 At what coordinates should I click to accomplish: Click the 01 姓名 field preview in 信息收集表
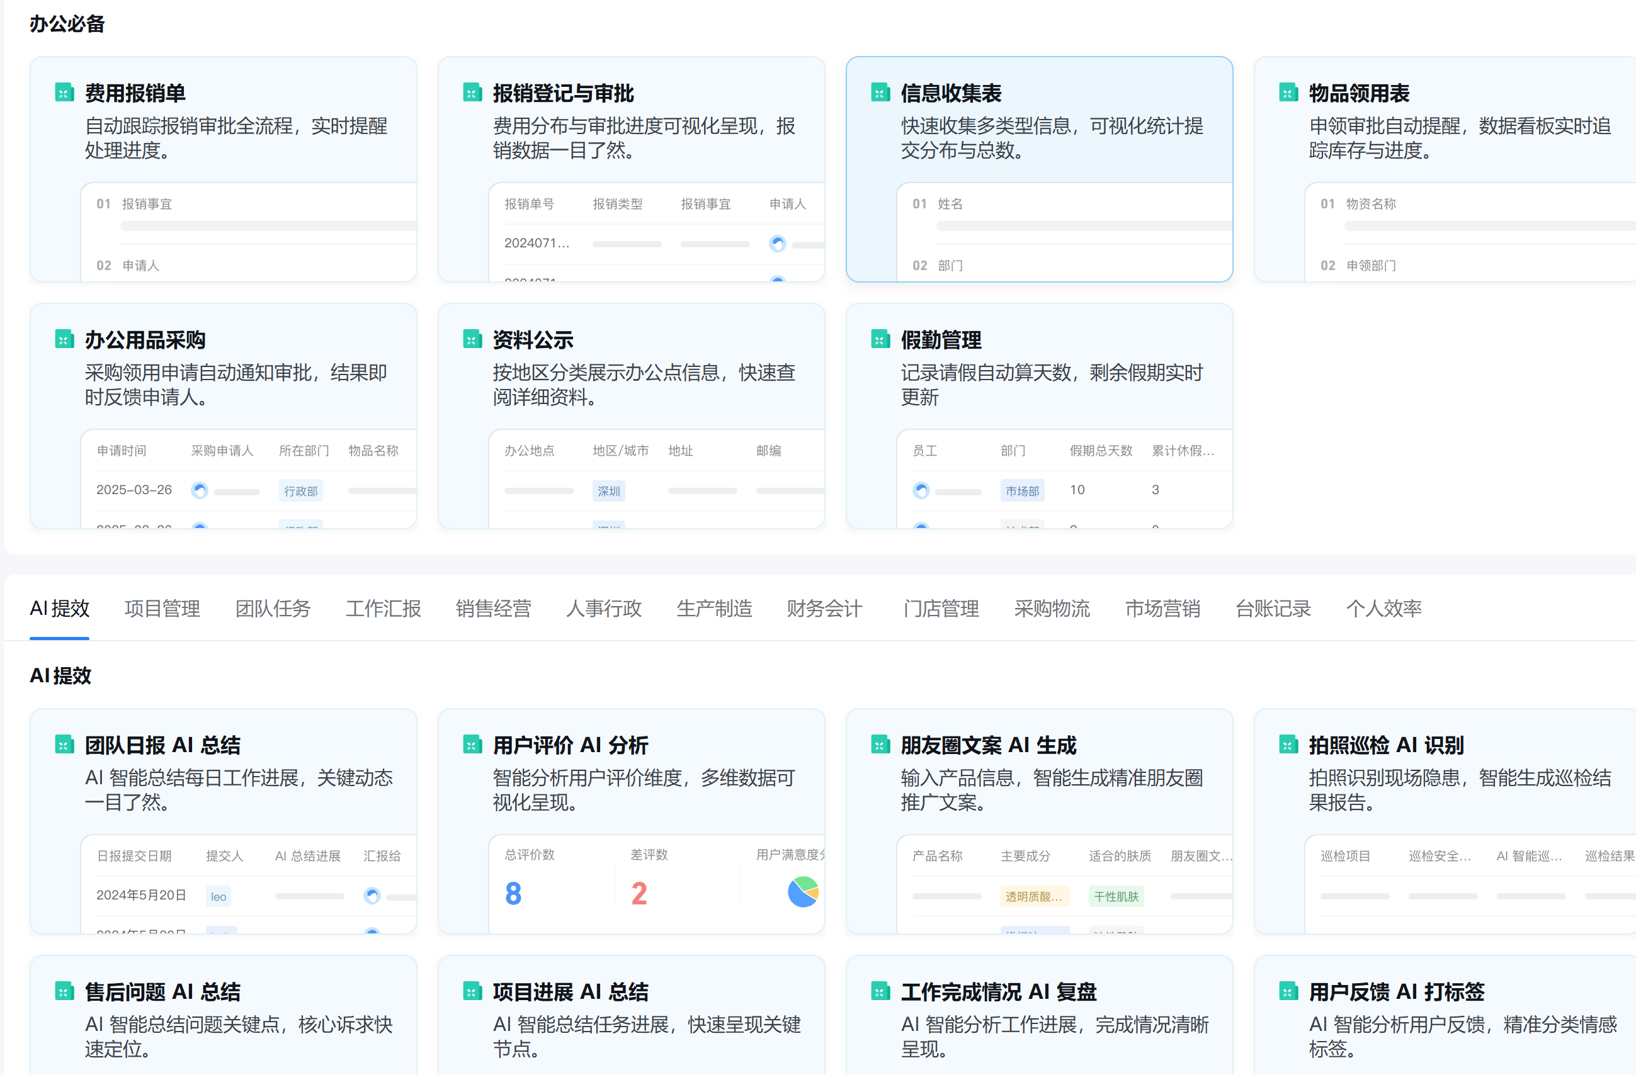[x=1072, y=213]
